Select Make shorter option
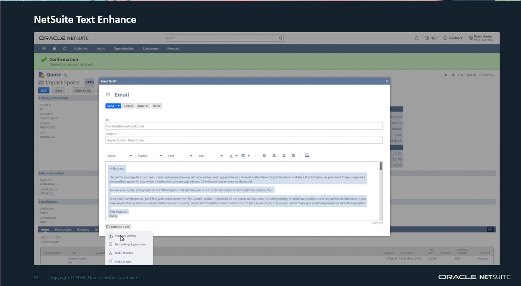Viewport: 521px width, 286px height. (129, 253)
